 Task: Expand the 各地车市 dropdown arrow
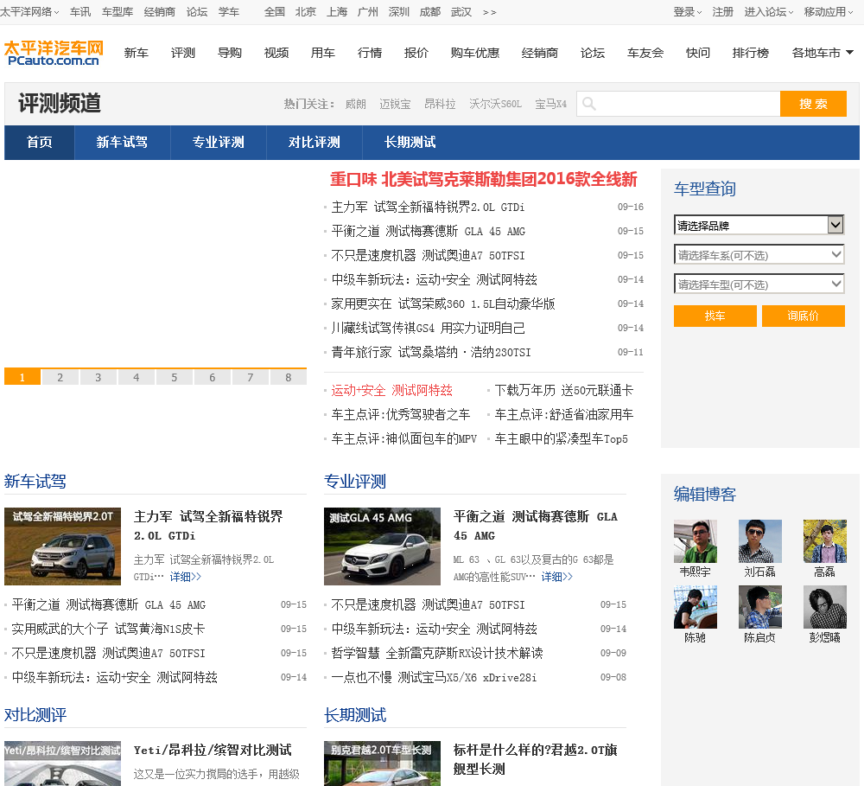849,53
